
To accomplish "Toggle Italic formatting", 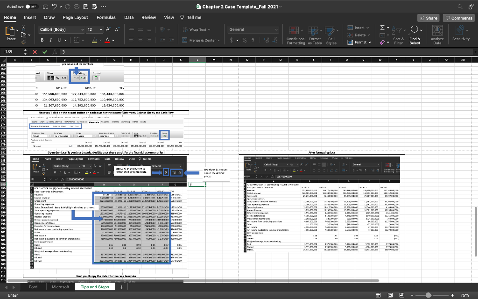I will 51,40.
